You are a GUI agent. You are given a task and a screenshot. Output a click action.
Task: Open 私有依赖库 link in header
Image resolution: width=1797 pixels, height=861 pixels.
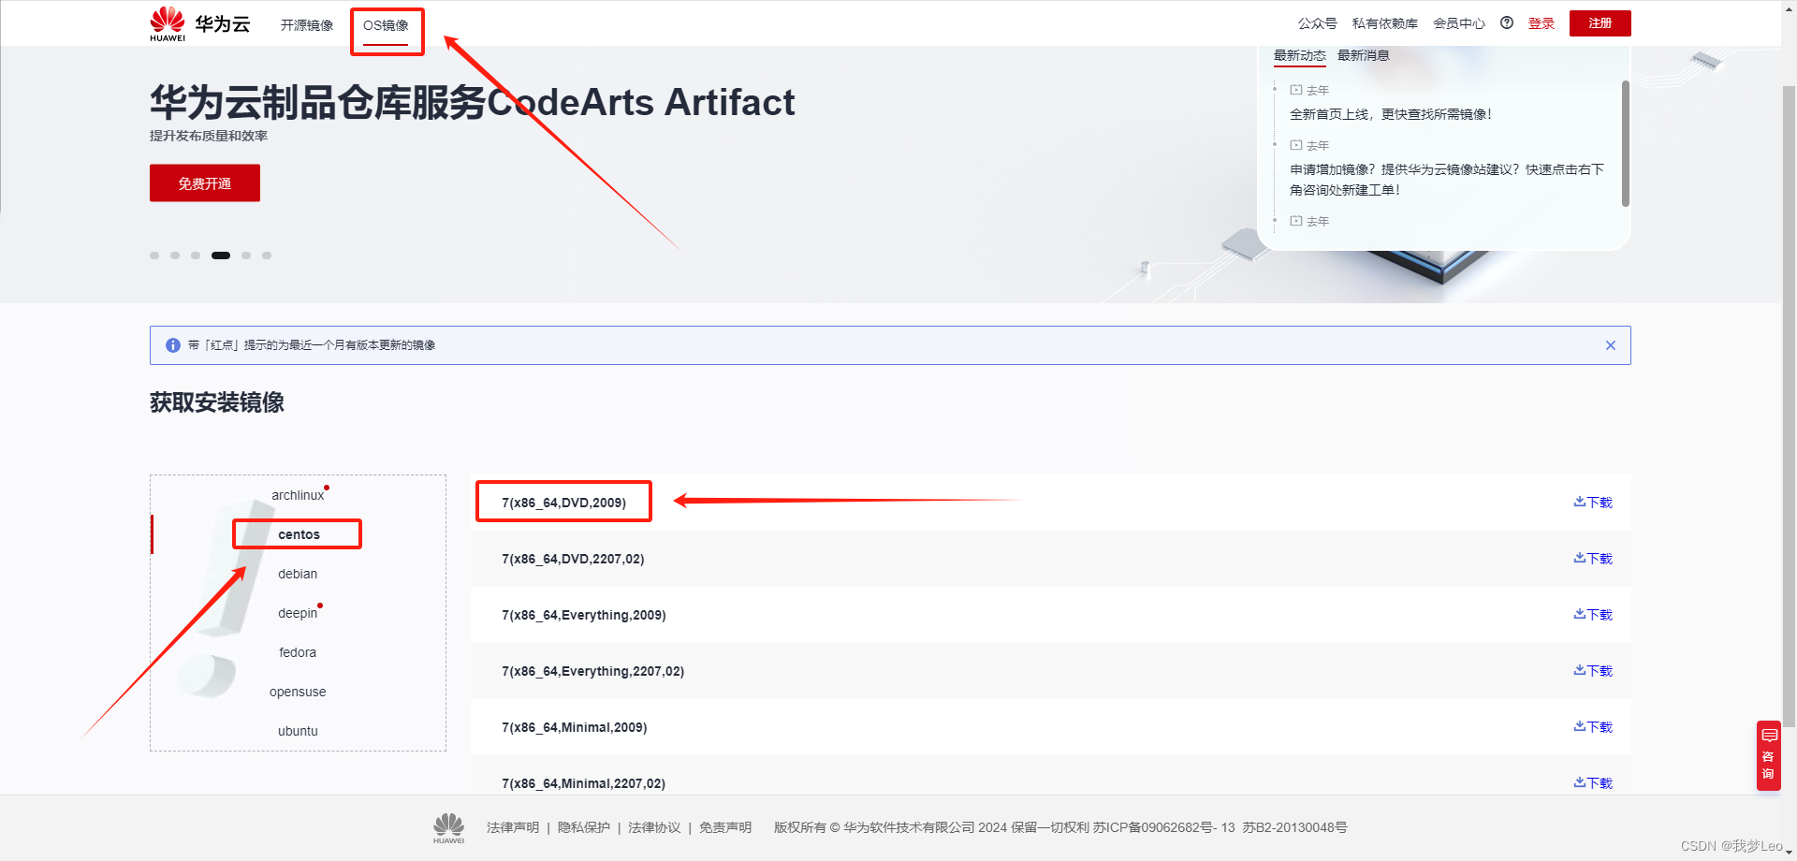tap(1384, 23)
